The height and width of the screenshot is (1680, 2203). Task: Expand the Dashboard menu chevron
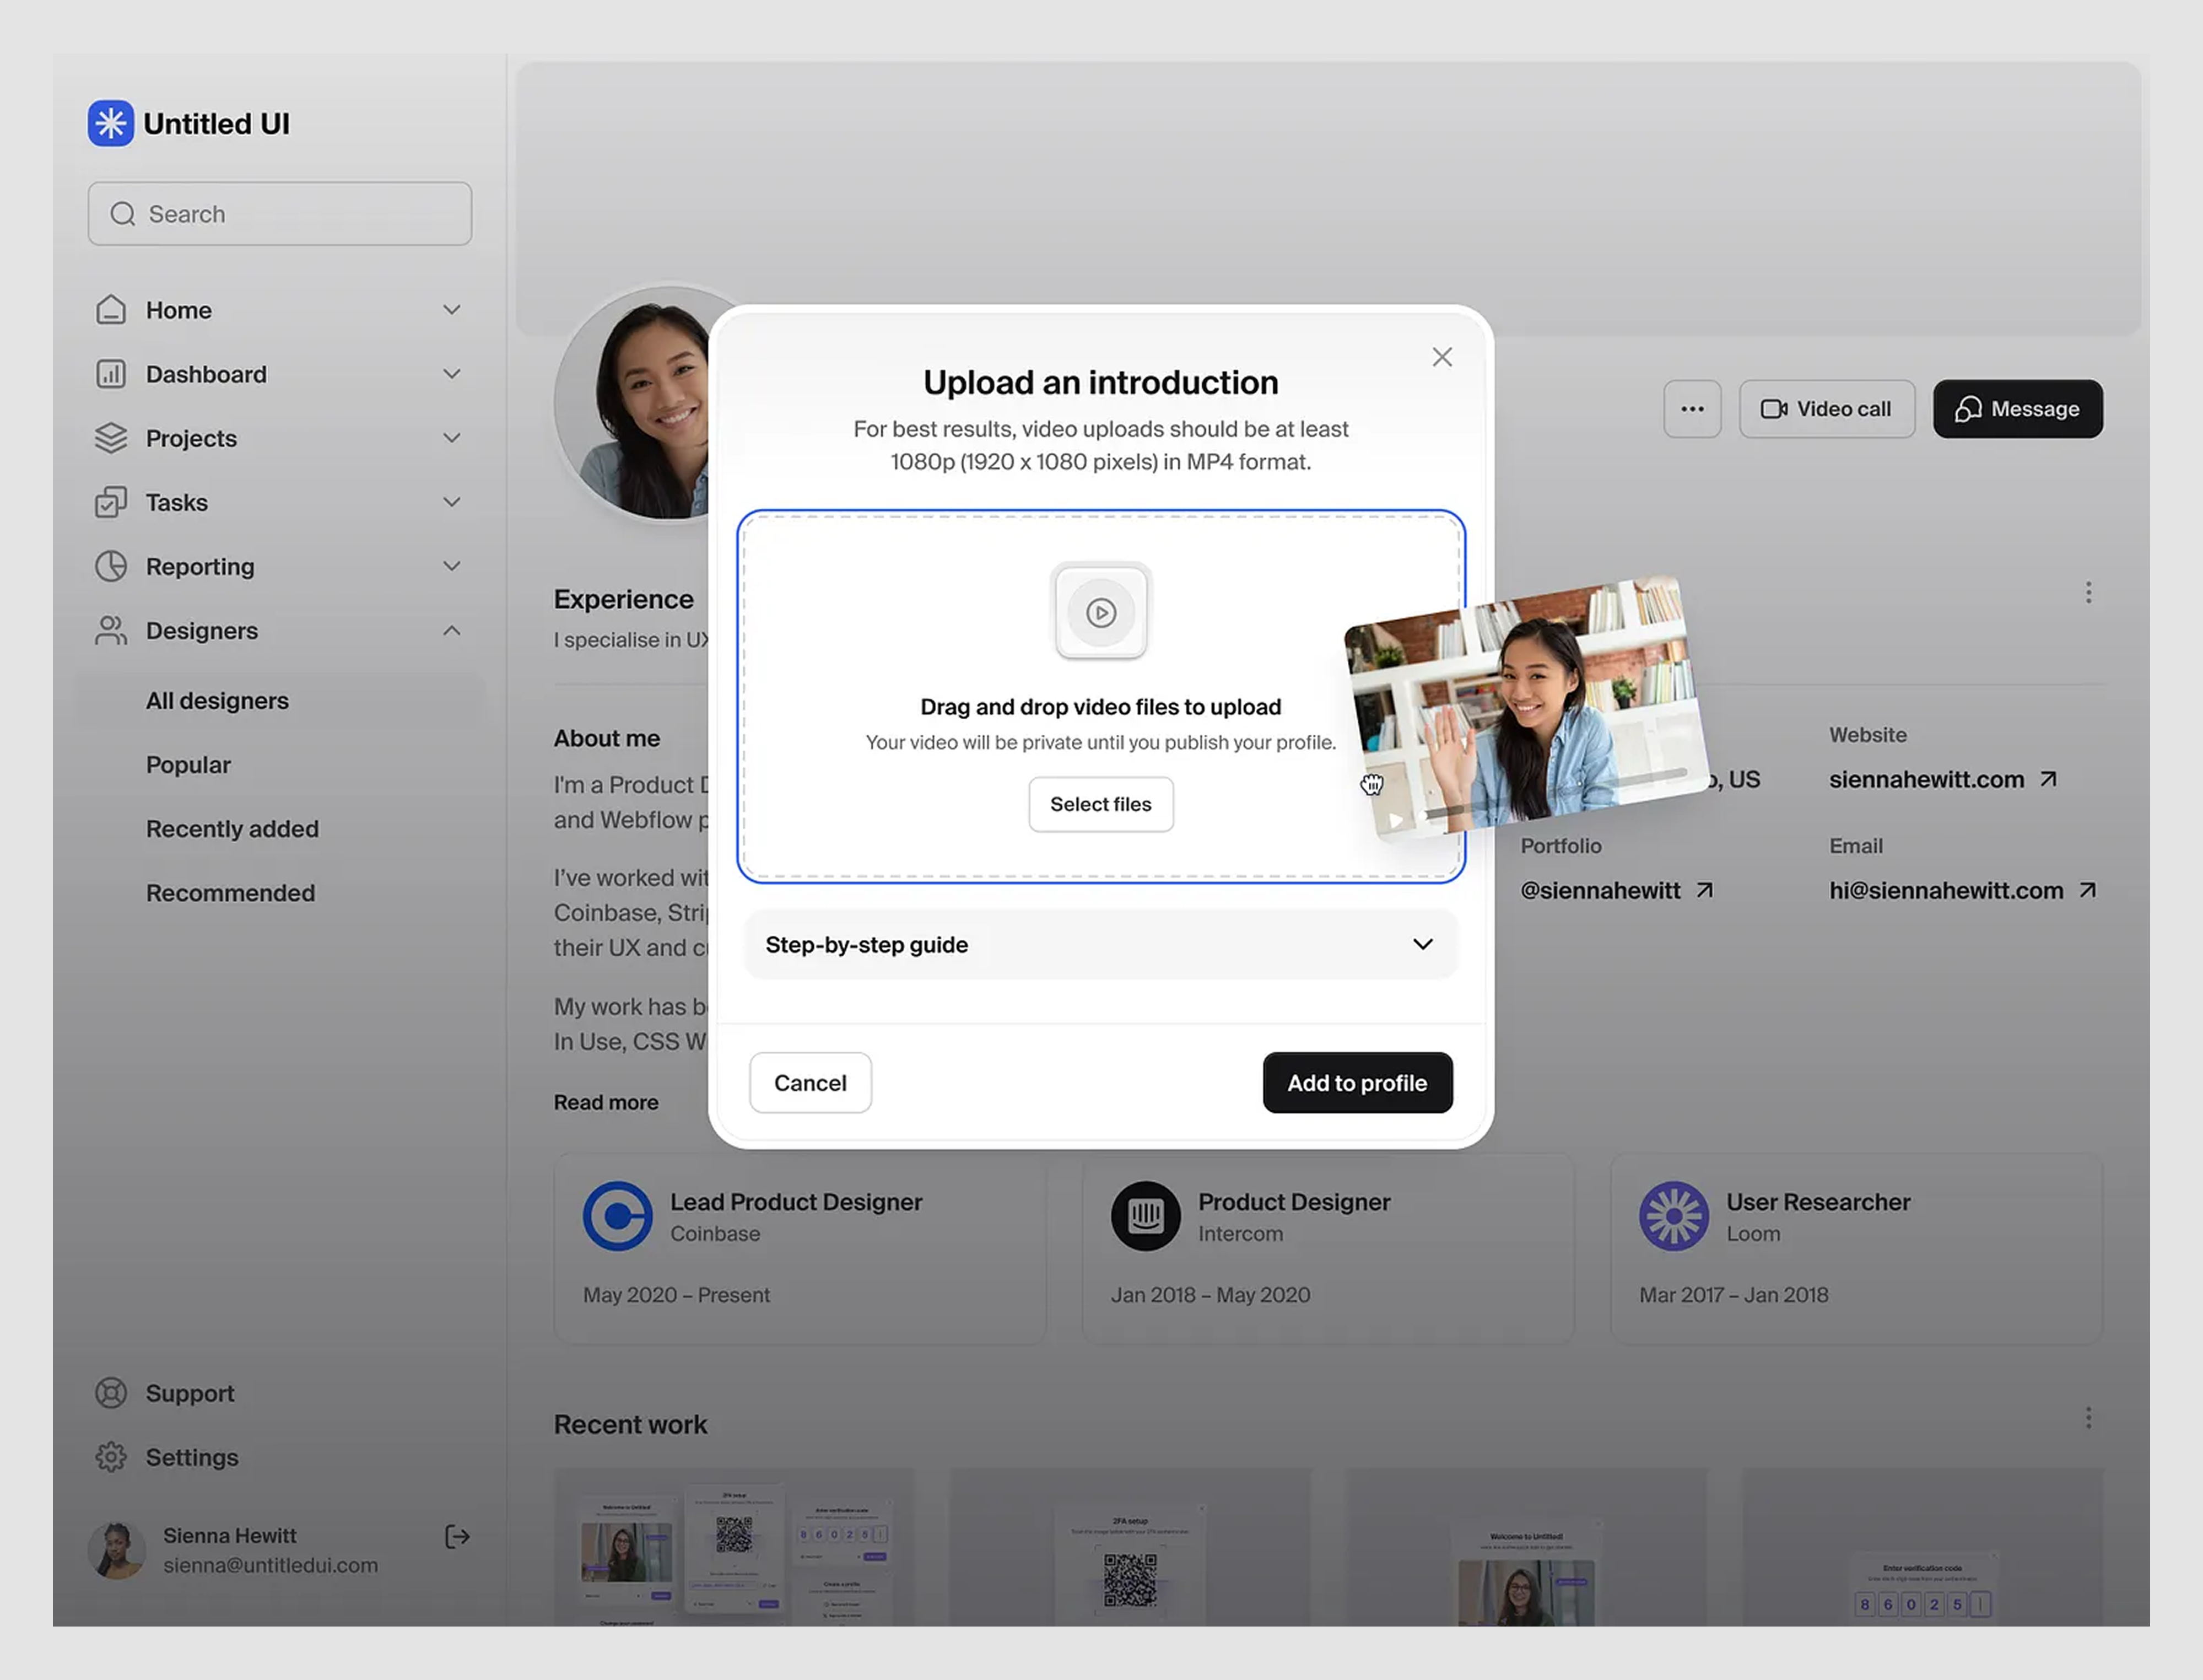pos(452,374)
